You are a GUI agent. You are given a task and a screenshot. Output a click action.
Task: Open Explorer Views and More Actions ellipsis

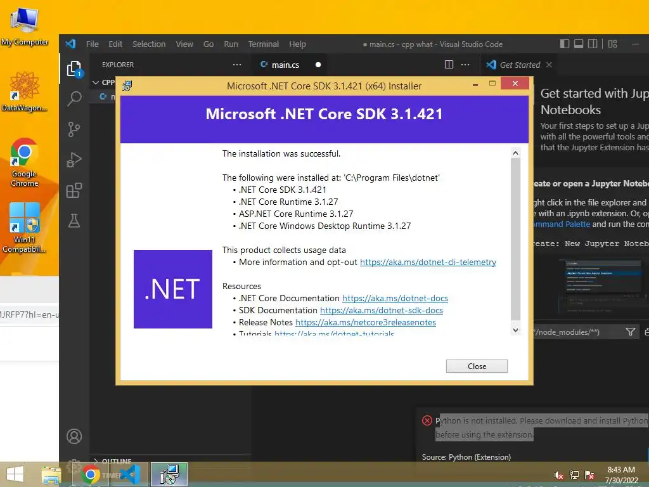(x=237, y=65)
